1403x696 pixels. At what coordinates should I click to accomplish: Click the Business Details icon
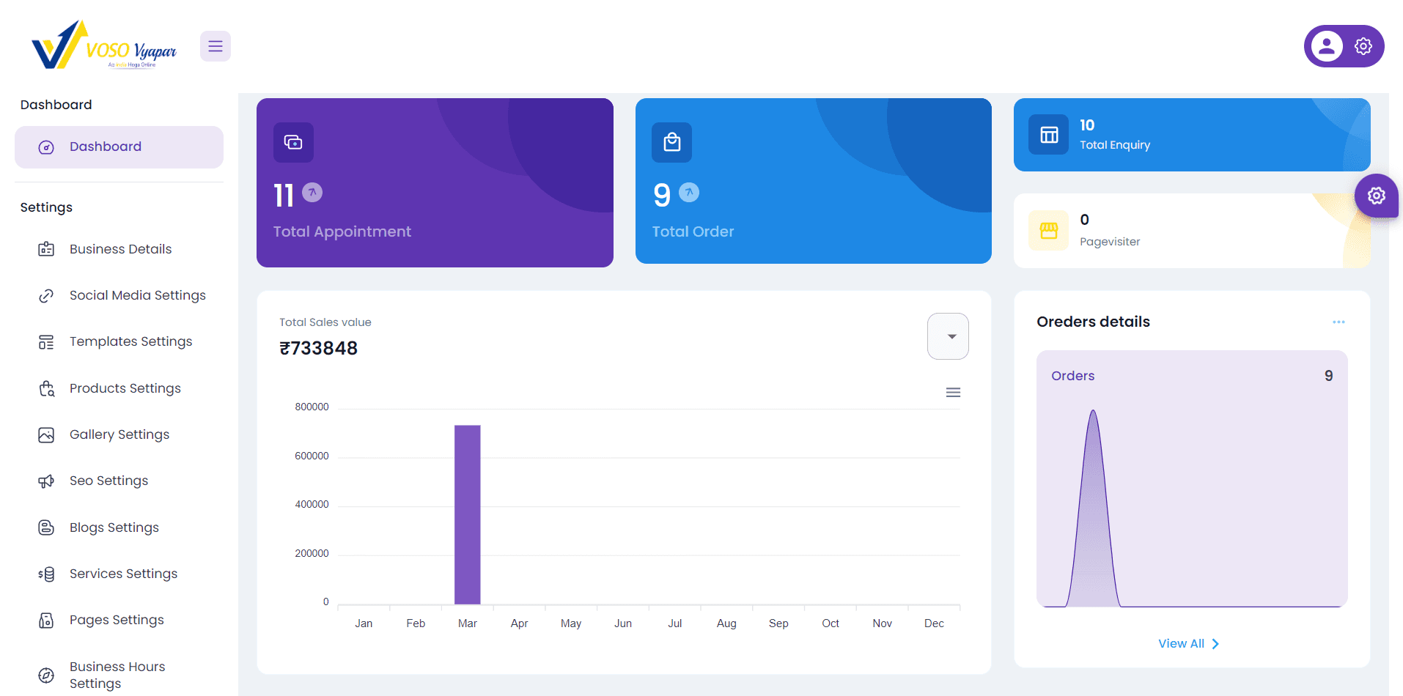click(46, 249)
